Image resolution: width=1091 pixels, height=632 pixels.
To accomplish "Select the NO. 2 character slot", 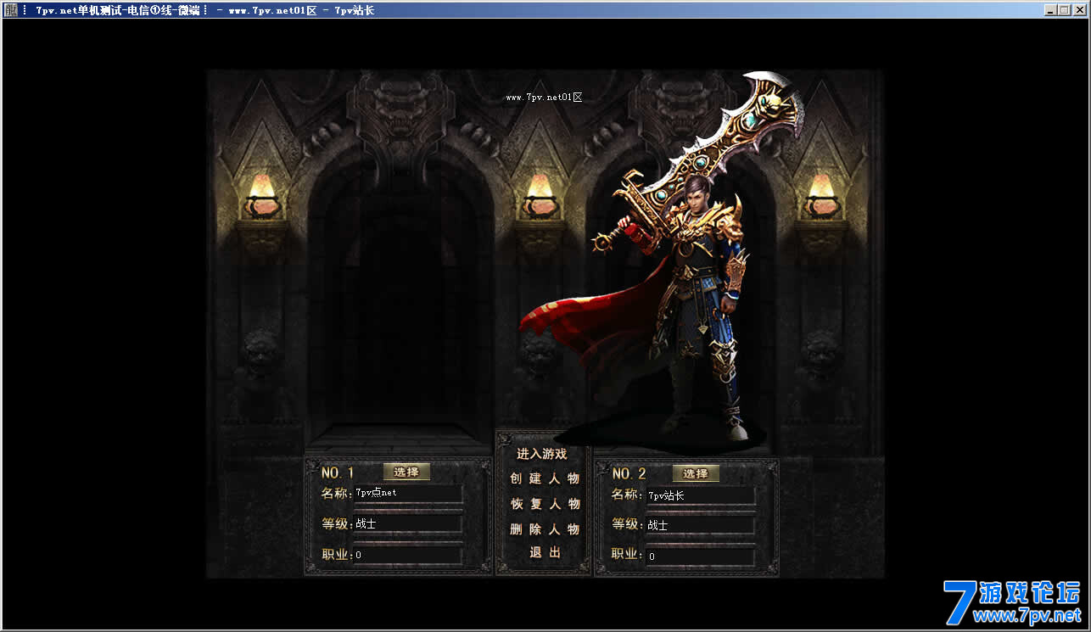I will [696, 473].
